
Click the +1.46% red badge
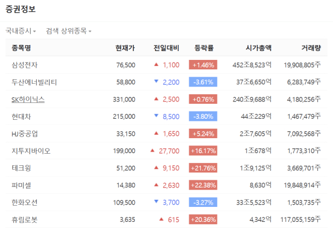(203, 65)
